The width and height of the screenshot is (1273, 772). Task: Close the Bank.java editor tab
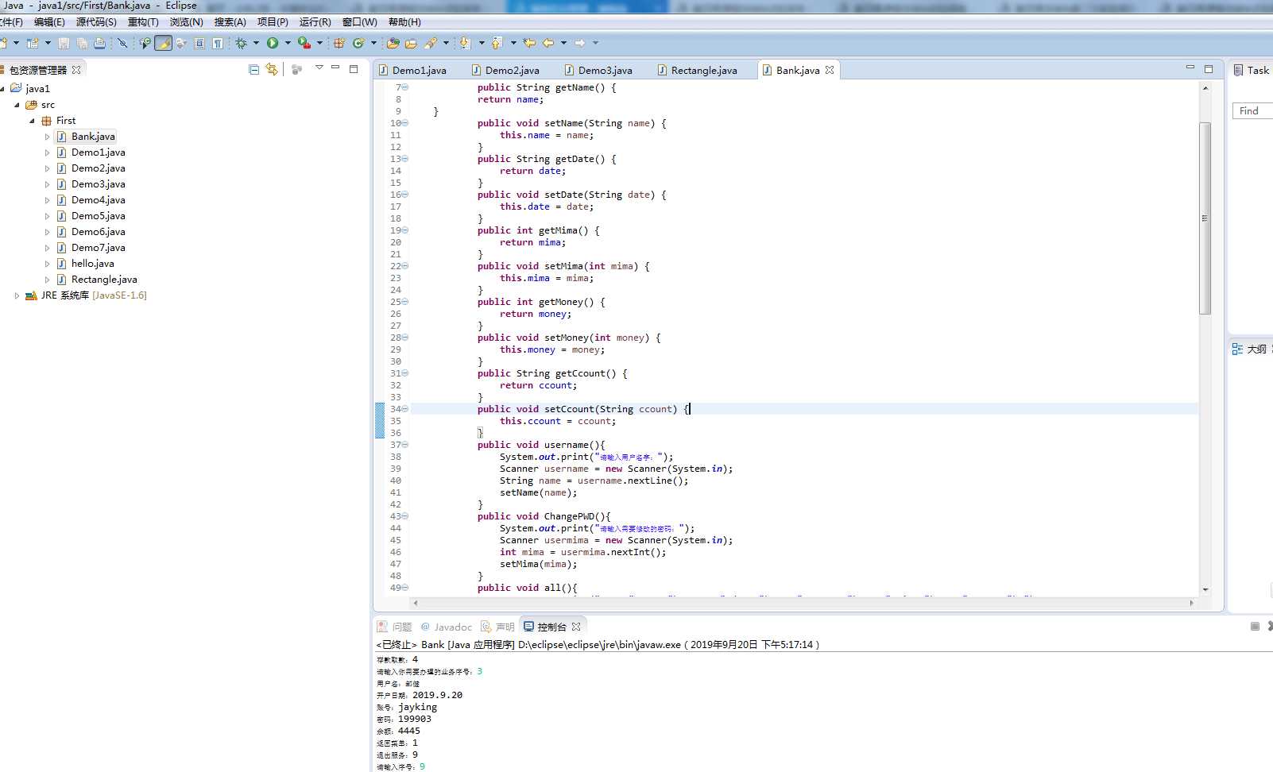[830, 70]
